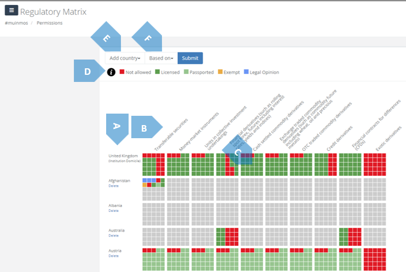Click the dark green Licensed legend swatch

pyautogui.click(x=157, y=72)
